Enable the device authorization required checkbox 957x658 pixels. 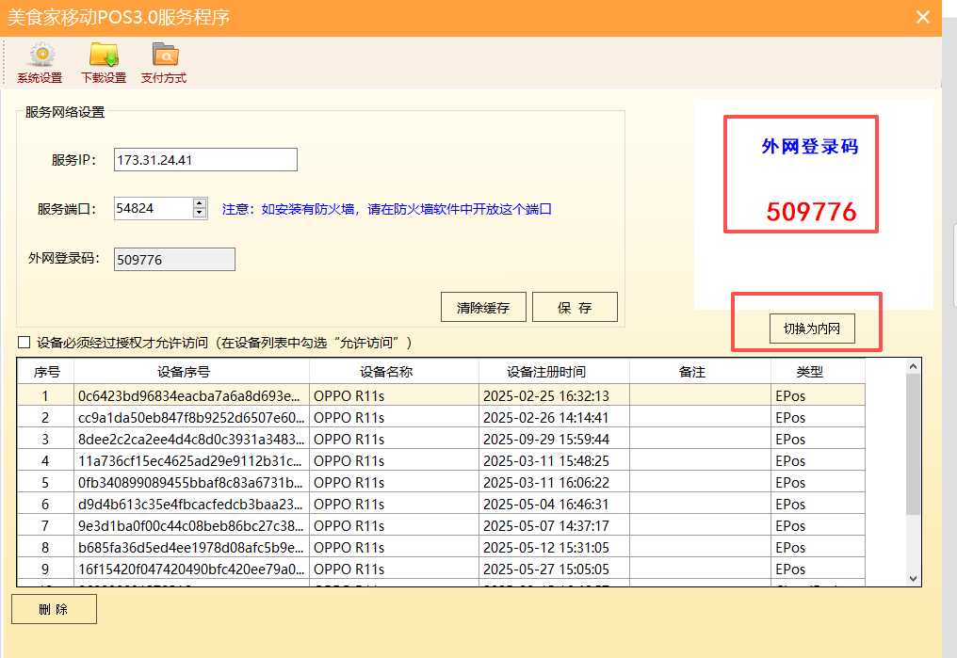[x=24, y=343]
